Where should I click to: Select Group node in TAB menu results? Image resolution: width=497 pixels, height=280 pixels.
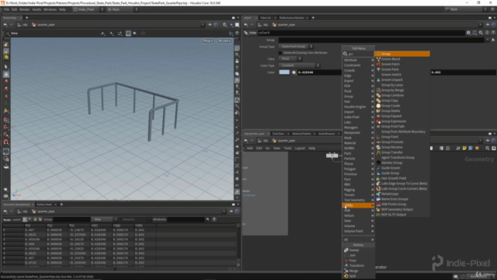click(x=401, y=54)
